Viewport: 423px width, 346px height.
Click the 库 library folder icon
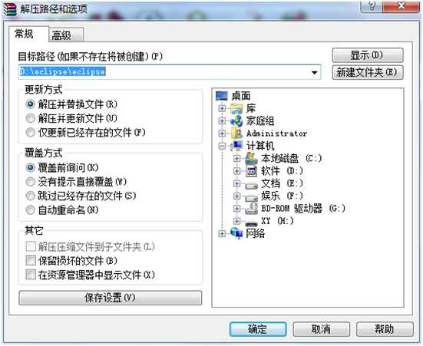click(237, 108)
